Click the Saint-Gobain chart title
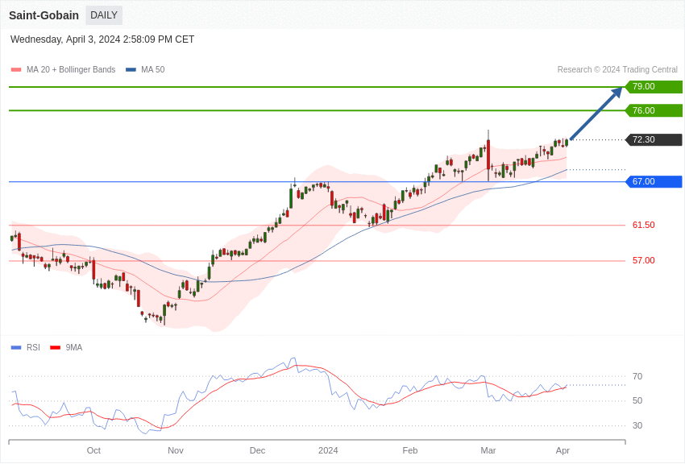The image size is (685, 464). pos(44,15)
